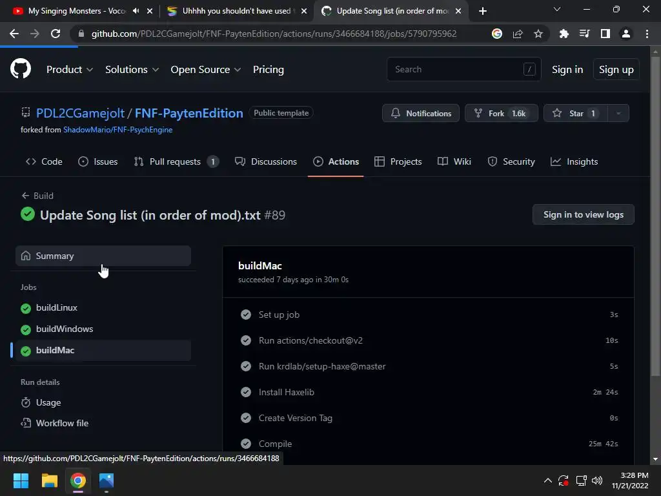The height and width of the screenshot is (496, 661).
Task: Select the Actions tab
Action: (336, 161)
